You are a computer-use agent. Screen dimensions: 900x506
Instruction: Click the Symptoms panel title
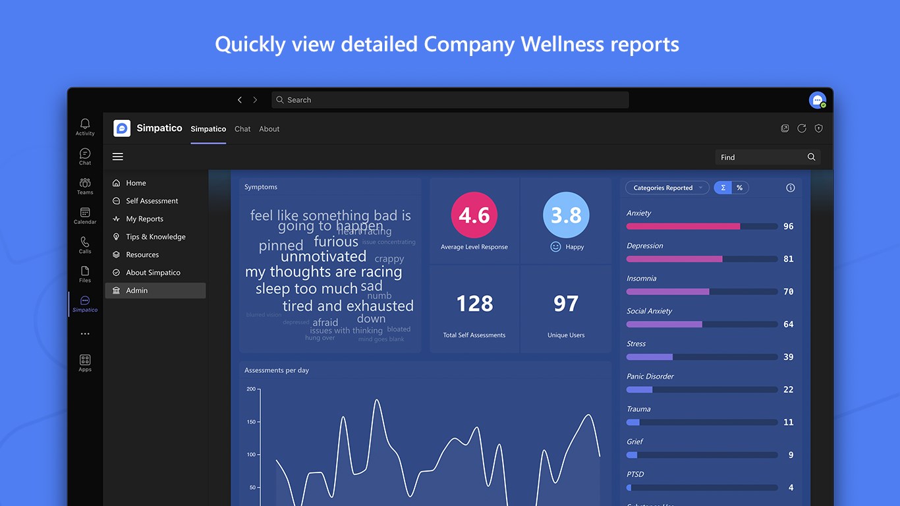click(x=261, y=187)
